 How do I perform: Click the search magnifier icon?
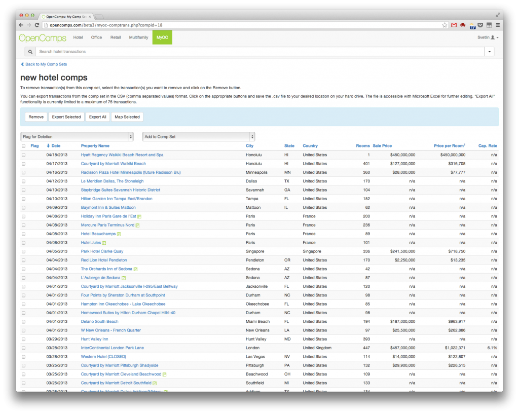click(x=30, y=51)
